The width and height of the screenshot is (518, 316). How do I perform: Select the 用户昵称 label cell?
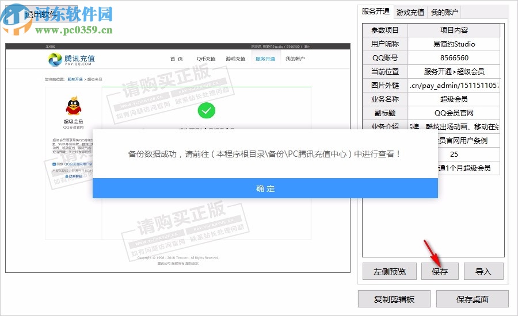click(385, 44)
